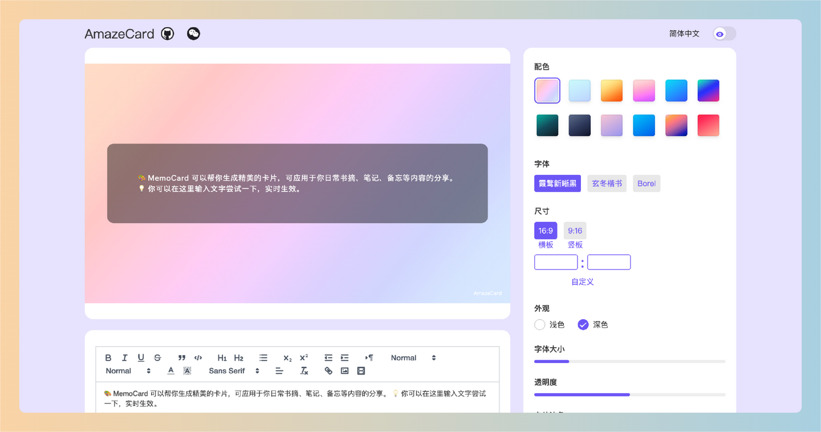Decrease indent of the text

(328, 358)
